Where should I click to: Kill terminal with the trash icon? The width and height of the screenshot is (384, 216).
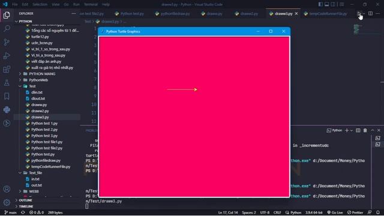click(x=365, y=131)
